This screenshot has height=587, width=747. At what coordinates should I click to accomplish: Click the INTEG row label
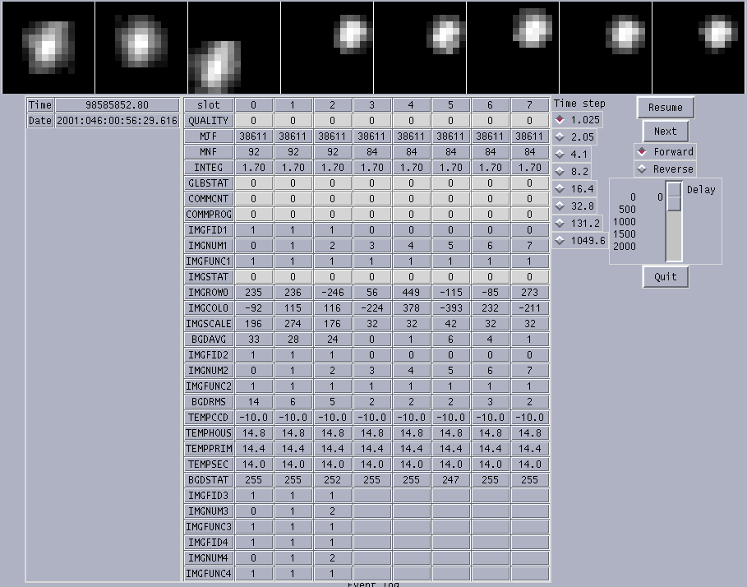tap(209, 167)
